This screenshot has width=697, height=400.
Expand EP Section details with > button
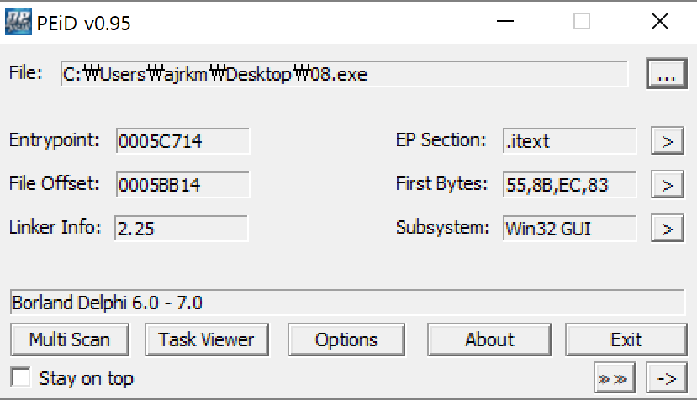[x=667, y=141]
